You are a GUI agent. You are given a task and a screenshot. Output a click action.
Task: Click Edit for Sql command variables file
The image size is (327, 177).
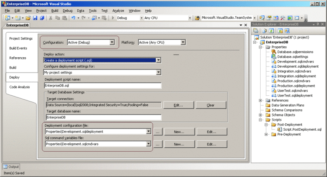click(x=211, y=144)
